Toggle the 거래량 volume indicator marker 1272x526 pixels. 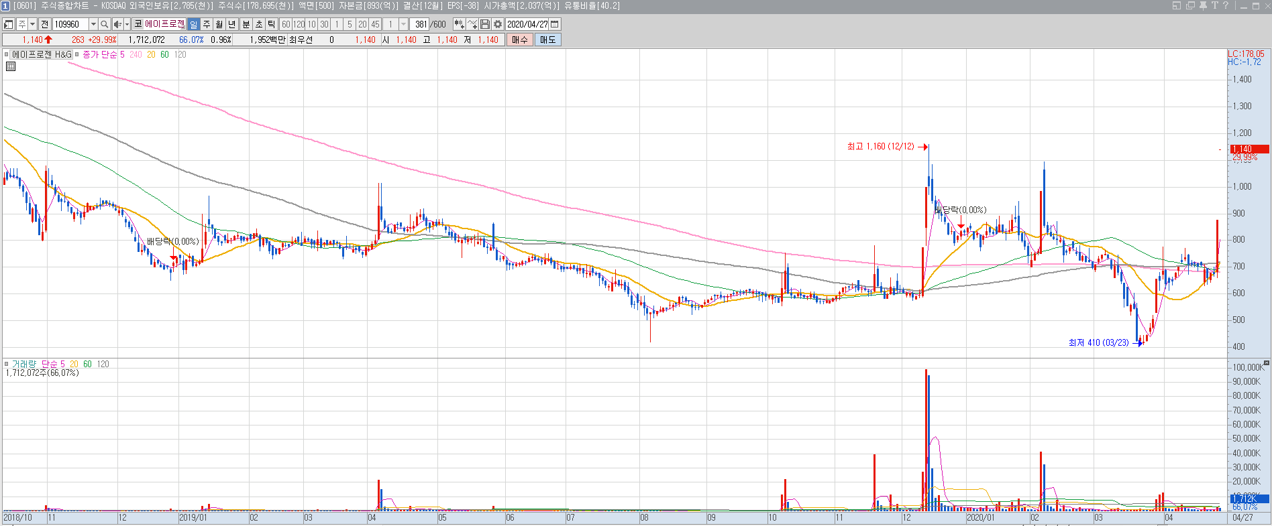coord(7,364)
